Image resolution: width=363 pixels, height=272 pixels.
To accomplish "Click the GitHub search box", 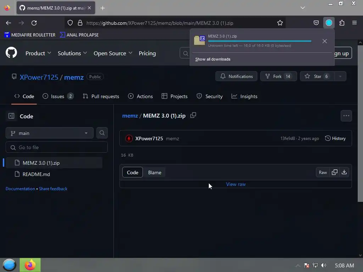I will point(185,53).
